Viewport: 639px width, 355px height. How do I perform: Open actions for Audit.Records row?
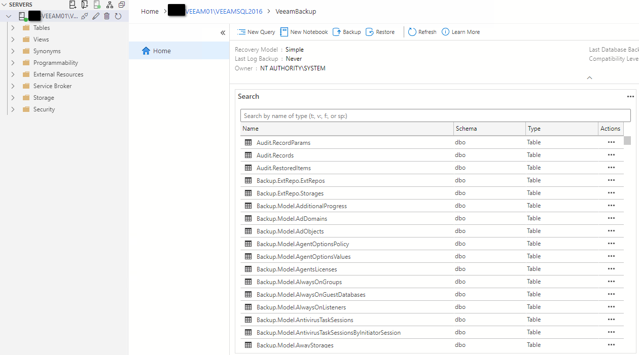(611, 155)
